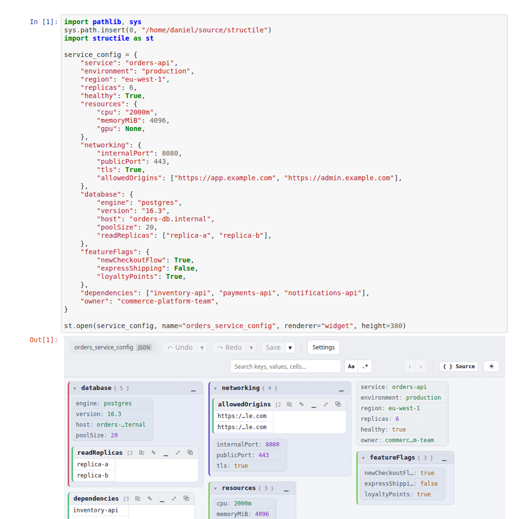Open the Save options dropdown

click(290, 347)
